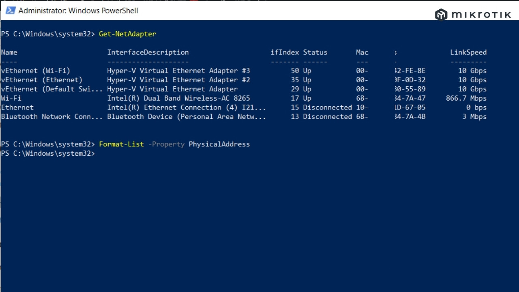Select the vEthernet (Ethernet) adapter name

[x=42, y=80]
